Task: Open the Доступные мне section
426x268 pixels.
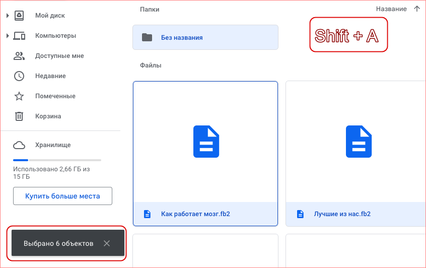Action: tap(59, 56)
